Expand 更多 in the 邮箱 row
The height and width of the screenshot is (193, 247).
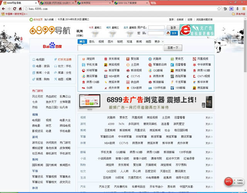[x=209, y=152]
